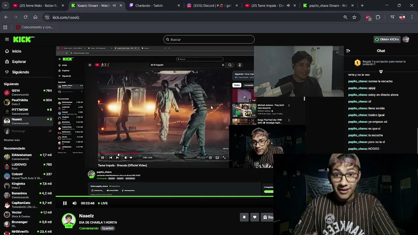
Task: Open followed channel PauChikita
Action: 28,102
